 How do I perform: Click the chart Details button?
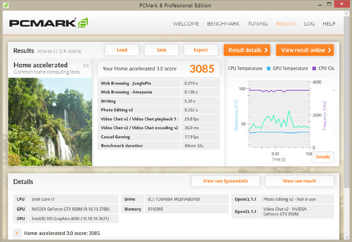323,157
